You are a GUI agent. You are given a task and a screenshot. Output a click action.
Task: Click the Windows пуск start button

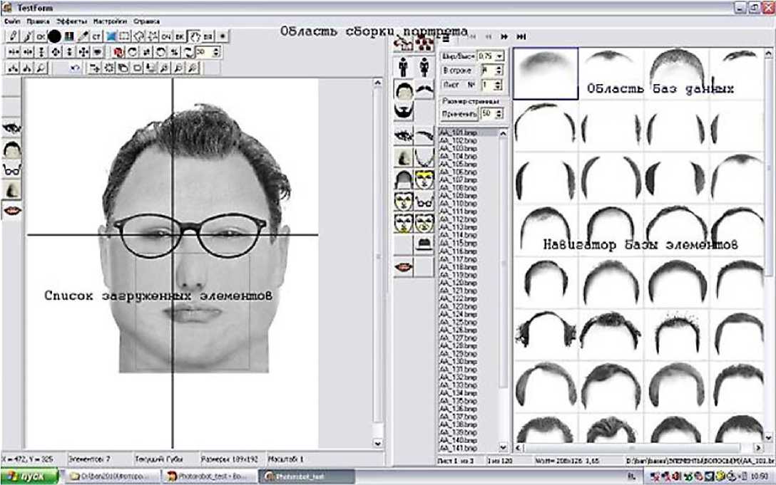click(29, 476)
